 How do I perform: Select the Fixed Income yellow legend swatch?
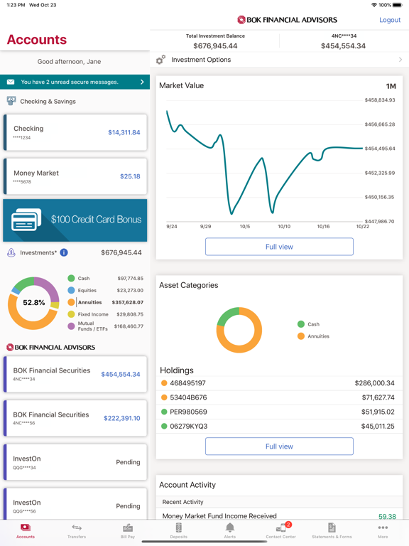(71, 314)
